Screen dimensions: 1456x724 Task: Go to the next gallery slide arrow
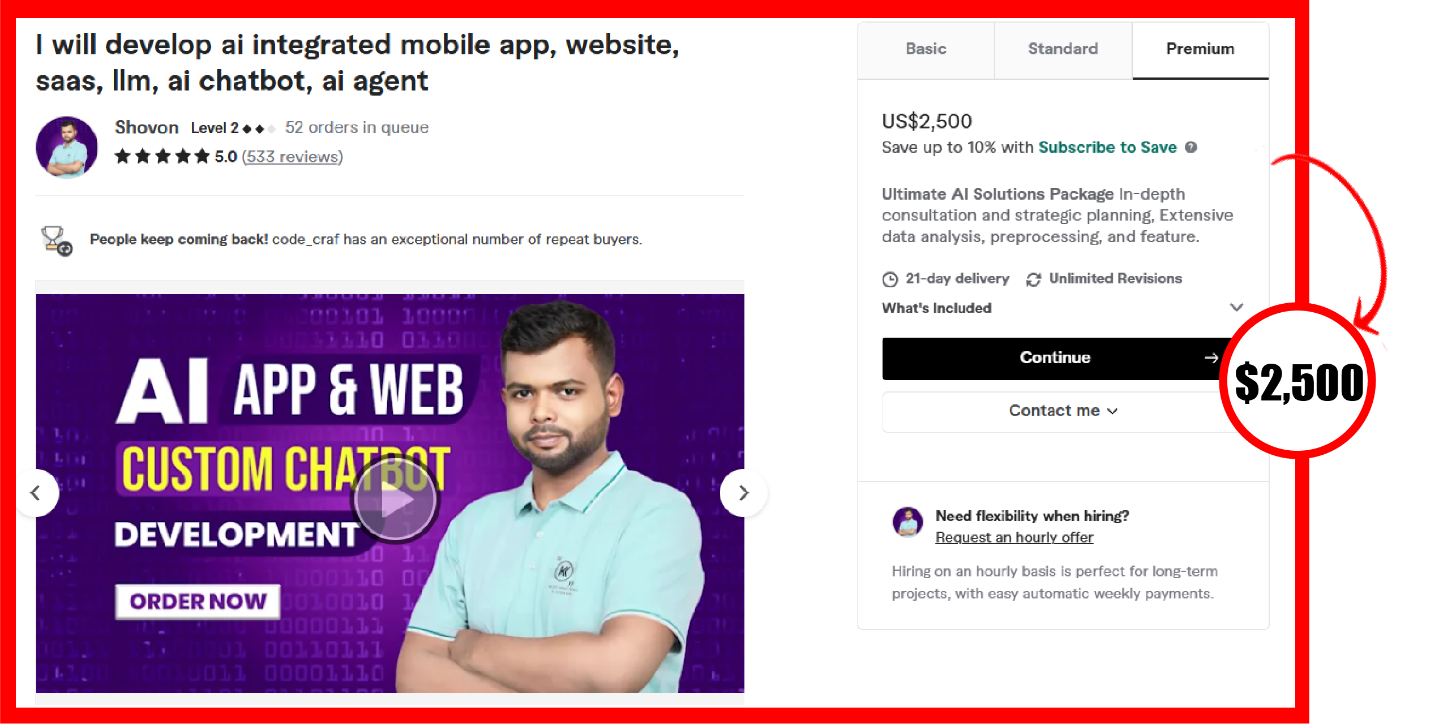coord(744,493)
